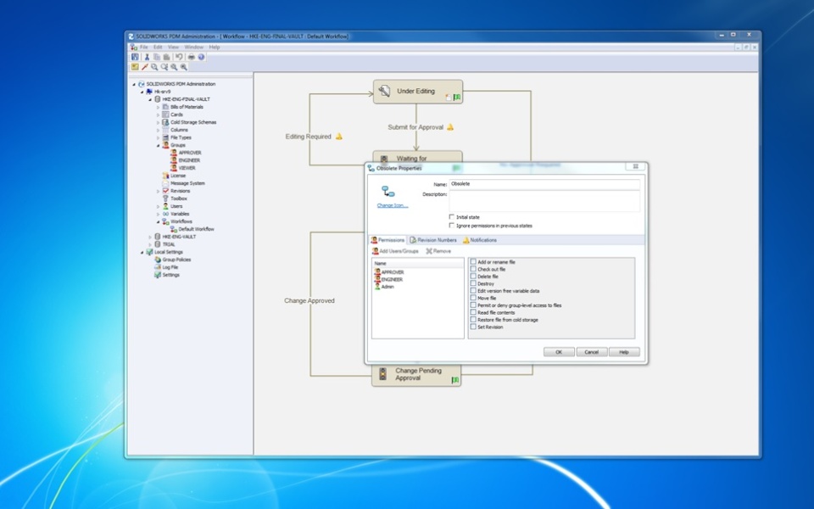Enable the Delete file permission
Viewport: 814px width, 509px height.
pos(473,277)
